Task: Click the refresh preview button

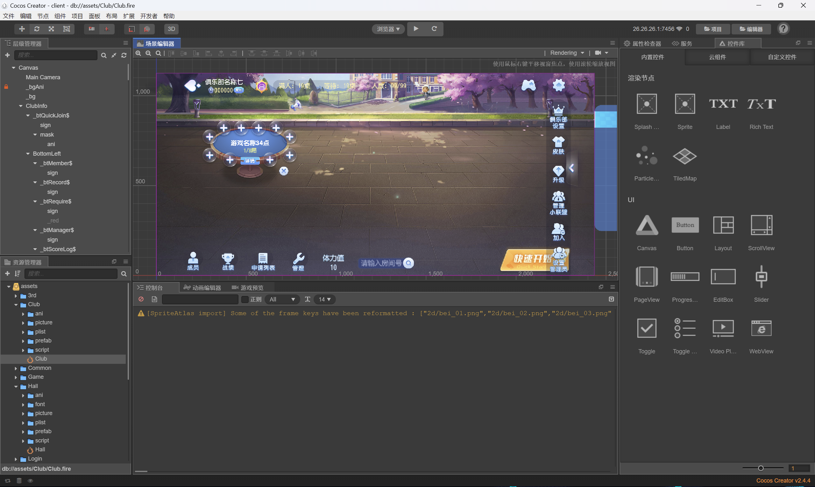Action: 434,29
